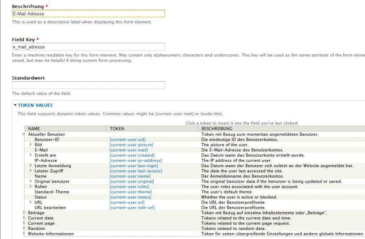365x239 pixels.
Task: Click the Beschriftung text field
Action: click(x=88, y=13)
